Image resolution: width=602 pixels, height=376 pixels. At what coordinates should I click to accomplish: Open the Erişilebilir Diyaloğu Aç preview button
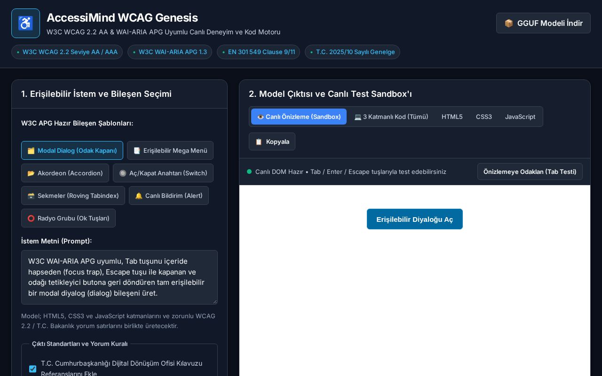click(415, 219)
